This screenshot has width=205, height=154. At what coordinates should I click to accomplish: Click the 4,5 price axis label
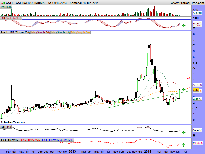pos(195,74)
